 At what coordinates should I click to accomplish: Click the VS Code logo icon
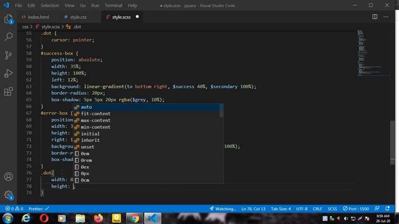click(x=6, y=6)
